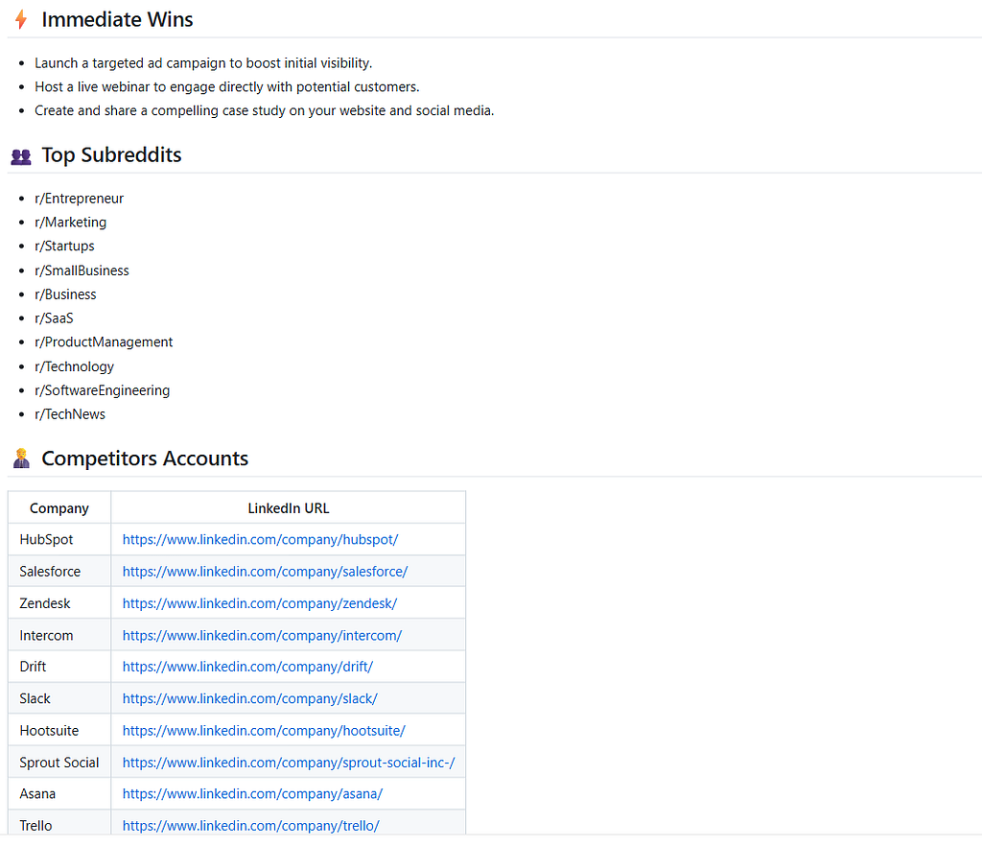982x846 pixels.
Task: Click r/Startups list item
Action: pyautogui.click(x=64, y=247)
